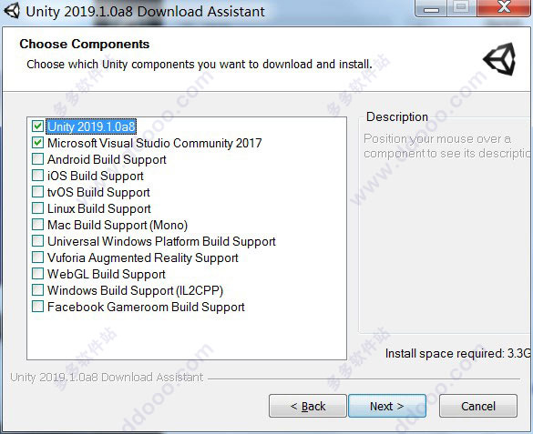The height and width of the screenshot is (434, 533).
Task: Enable Android Build Support checkbox
Action: point(37,159)
